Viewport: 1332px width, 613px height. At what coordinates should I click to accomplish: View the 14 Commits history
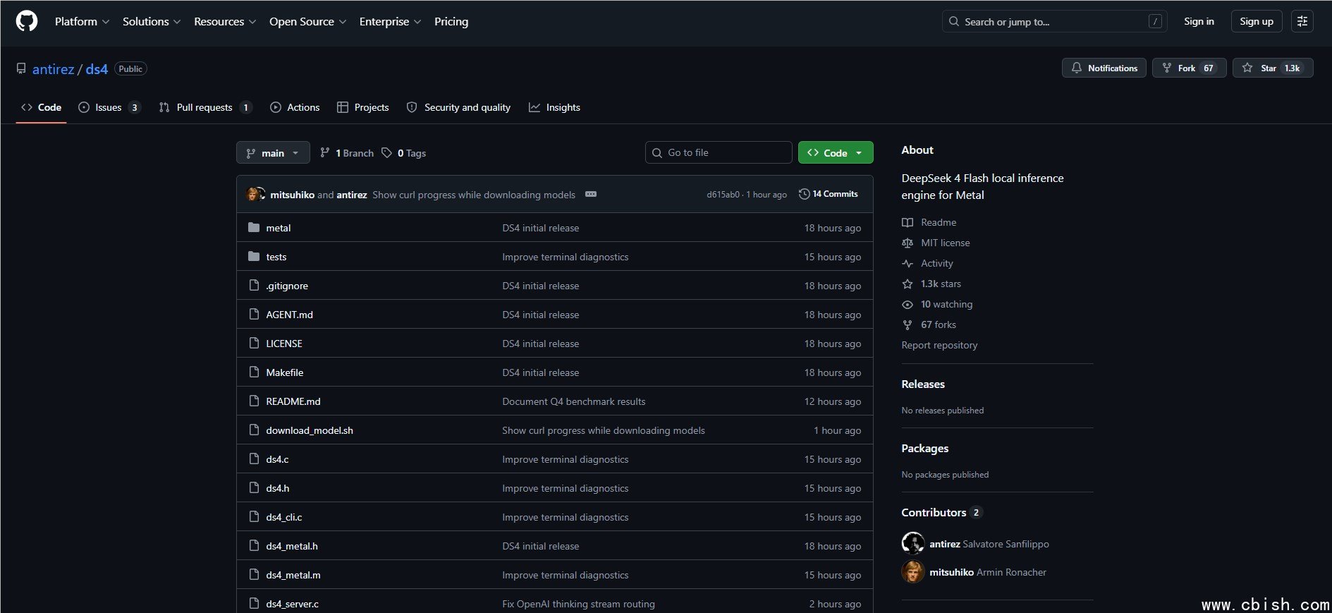(829, 194)
